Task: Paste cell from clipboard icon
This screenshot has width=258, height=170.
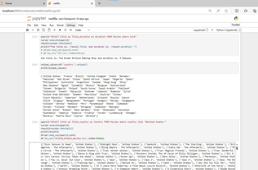Action: [x=49, y=30]
